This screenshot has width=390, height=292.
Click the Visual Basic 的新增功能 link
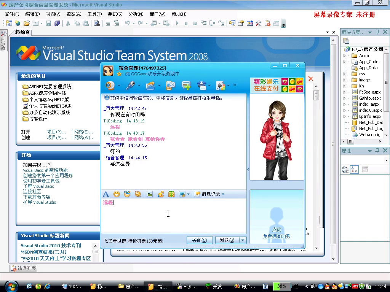click(45, 170)
